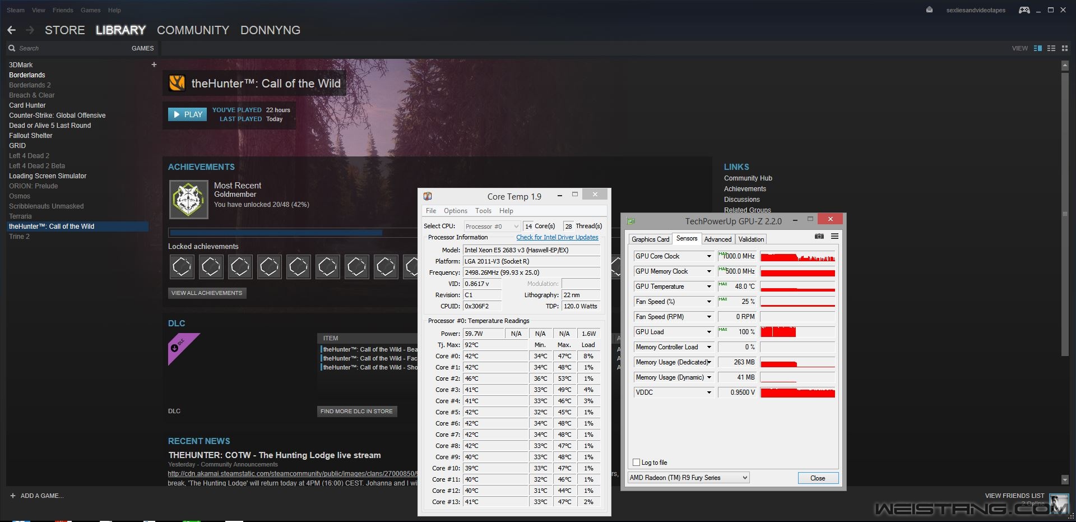Expand Fan Speed (%) sensor dropdown

click(709, 302)
